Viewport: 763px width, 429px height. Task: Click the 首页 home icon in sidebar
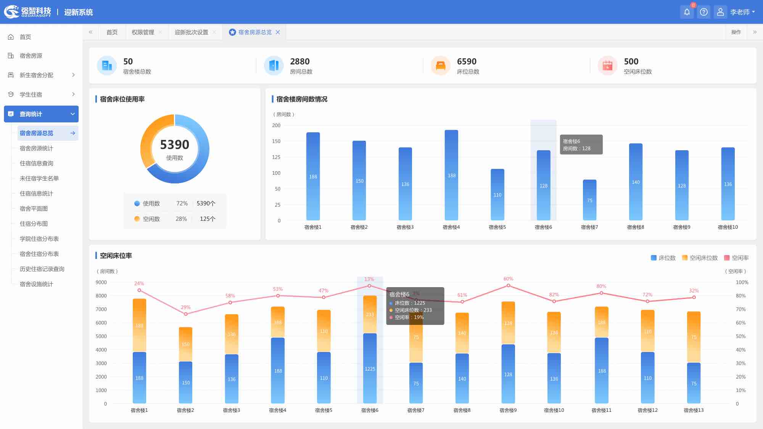click(11, 37)
